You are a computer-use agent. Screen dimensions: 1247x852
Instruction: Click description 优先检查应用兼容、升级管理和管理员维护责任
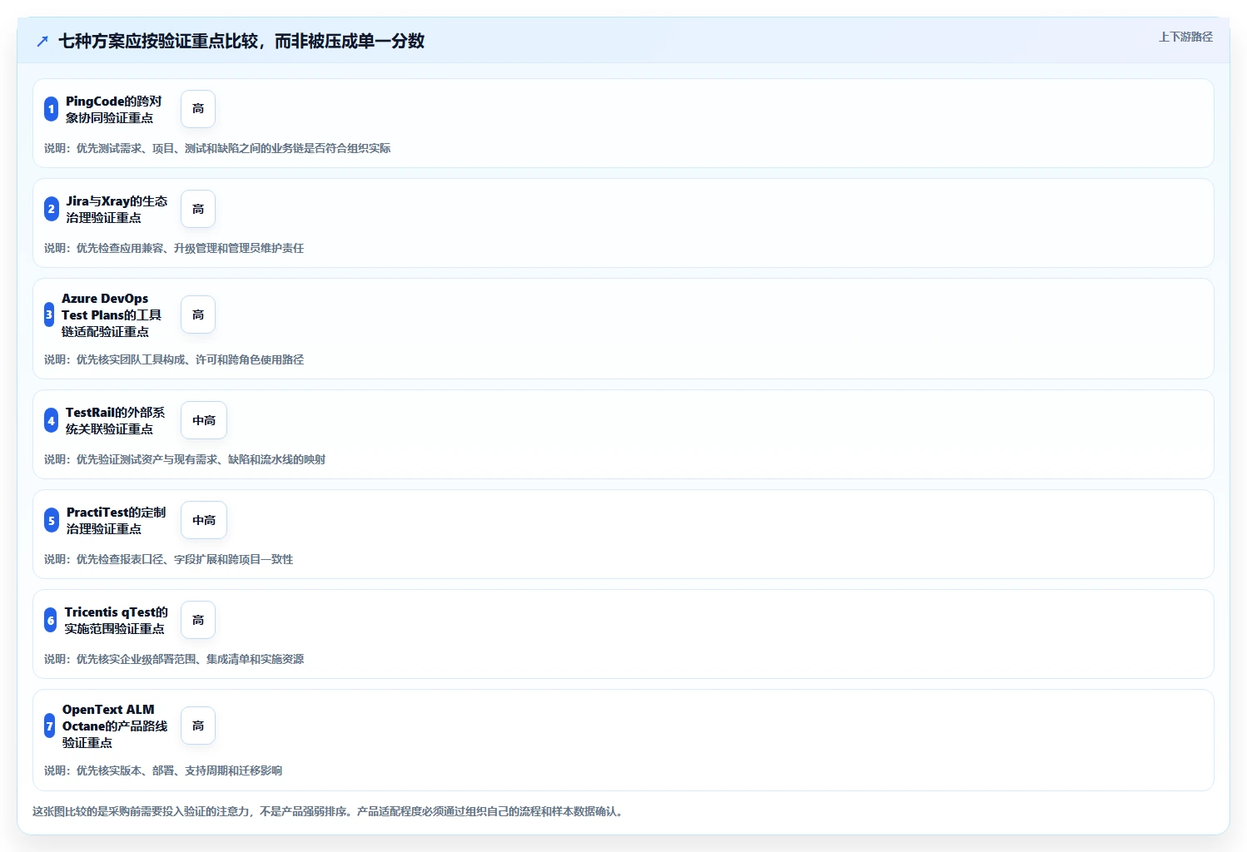tap(174, 248)
